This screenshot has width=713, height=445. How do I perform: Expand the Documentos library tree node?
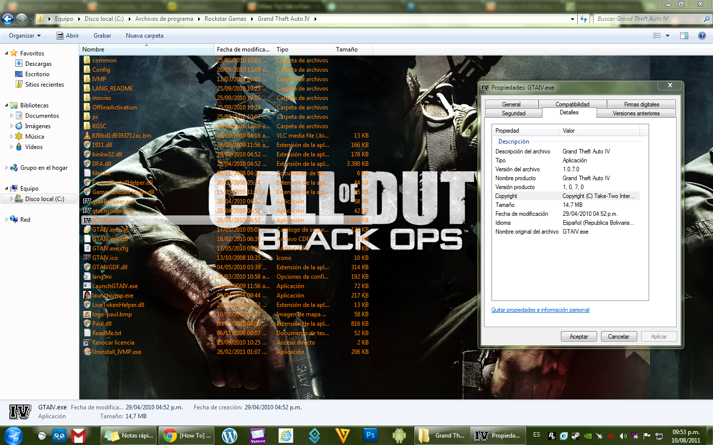[x=12, y=116]
